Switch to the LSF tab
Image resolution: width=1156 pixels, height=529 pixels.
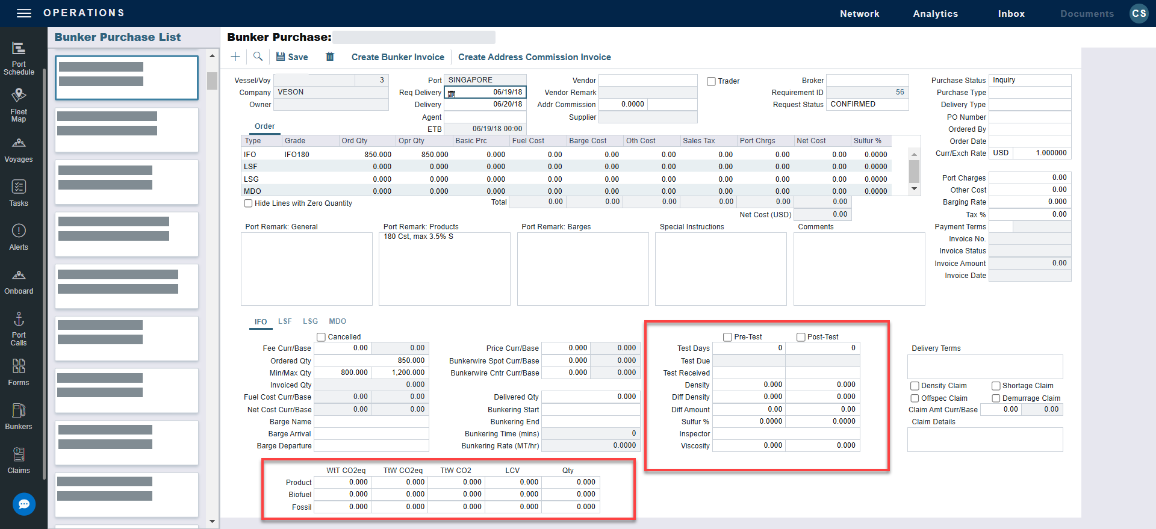click(285, 321)
